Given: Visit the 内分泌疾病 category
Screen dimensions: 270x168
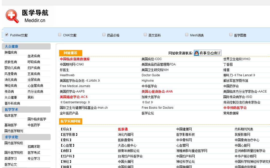Looking at the screenshot, I should 35,91.
